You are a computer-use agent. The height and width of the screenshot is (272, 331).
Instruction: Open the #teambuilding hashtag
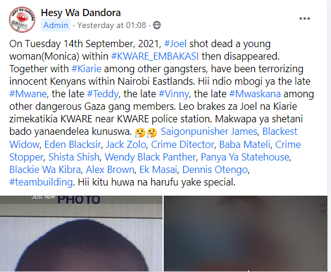[x=41, y=182]
